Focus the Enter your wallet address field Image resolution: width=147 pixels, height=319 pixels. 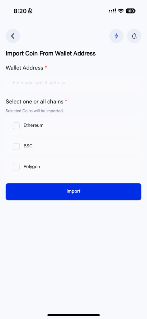(x=73, y=83)
